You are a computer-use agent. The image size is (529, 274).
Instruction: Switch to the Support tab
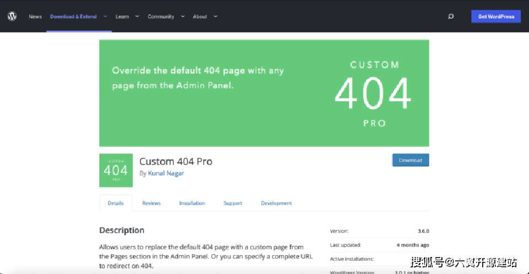pos(233,203)
